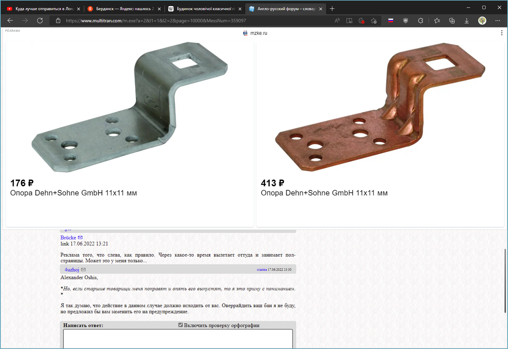Visit the mzke.ru advertiser link
The height and width of the screenshot is (349, 508).
(258, 33)
